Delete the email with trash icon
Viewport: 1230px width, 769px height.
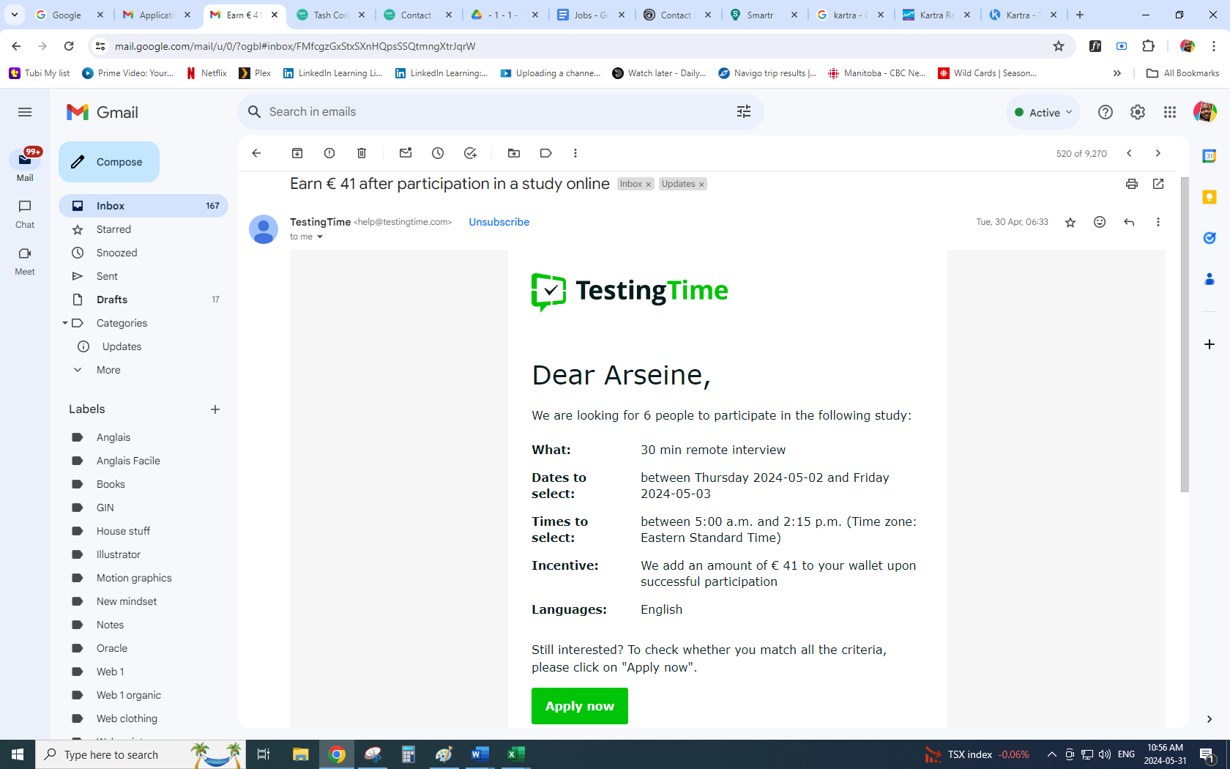pos(362,153)
